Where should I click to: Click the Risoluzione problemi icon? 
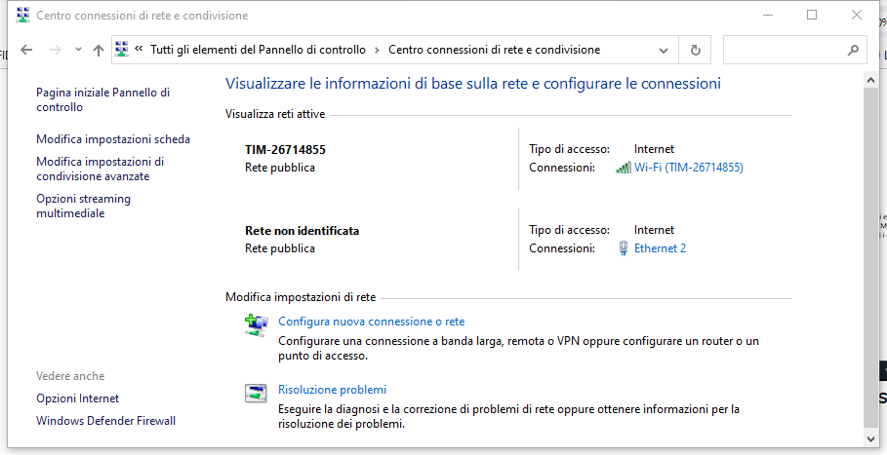coord(256,393)
